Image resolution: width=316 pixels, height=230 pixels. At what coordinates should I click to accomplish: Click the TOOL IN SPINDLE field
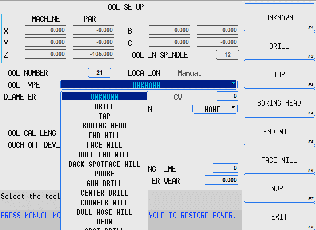coord(228,55)
